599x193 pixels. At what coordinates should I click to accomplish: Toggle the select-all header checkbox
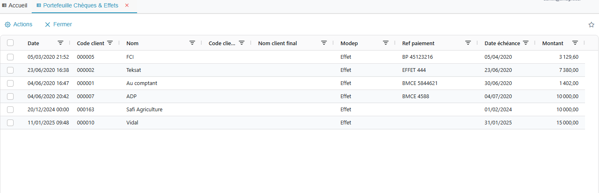[x=10, y=43]
